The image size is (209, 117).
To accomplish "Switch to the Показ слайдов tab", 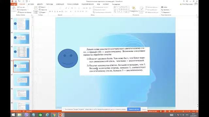I will pyautogui.click(x=72, y=4).
